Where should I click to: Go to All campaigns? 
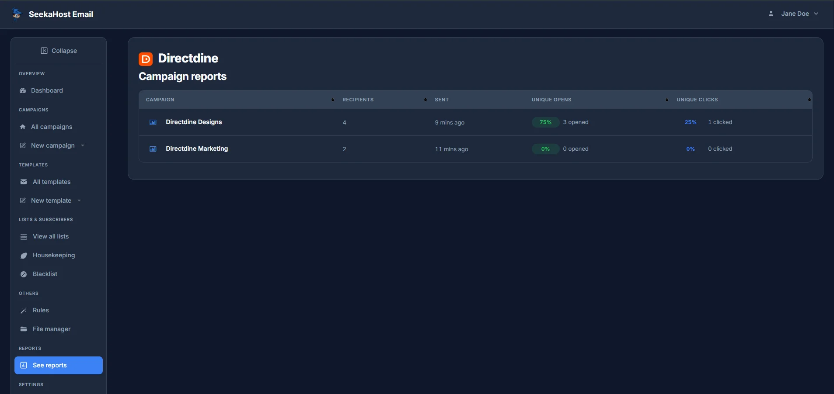pyautogui.click(x=59, y=127)
